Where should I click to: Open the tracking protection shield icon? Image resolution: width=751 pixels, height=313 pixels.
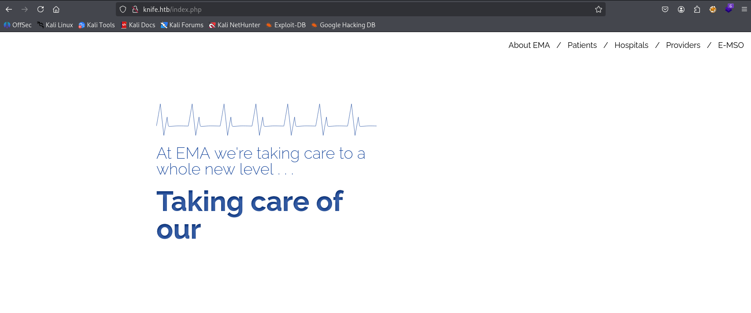coord(123,9)
